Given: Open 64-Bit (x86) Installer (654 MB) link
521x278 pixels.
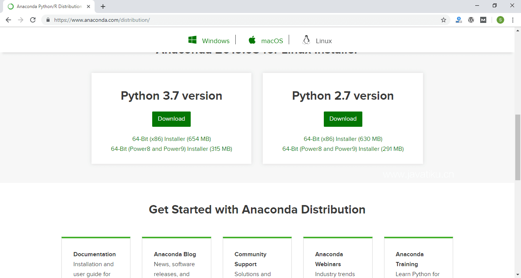Looking at the screenshot, I should (172, 139).
